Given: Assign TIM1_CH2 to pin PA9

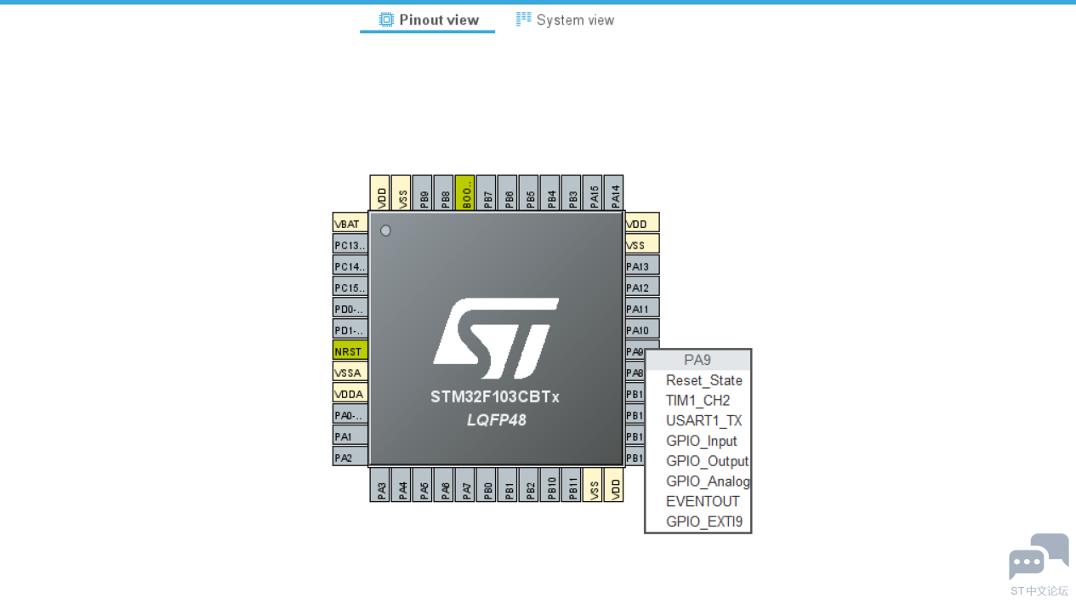Looking at the screenshot, I should pyautogui.click(x=697, y=401).
